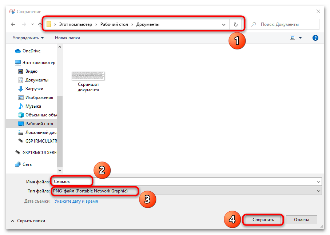Open the Изображения folder in sidebar
This screenshot has height=235, width=330.
pyautogui.click(x=39, y=97)
